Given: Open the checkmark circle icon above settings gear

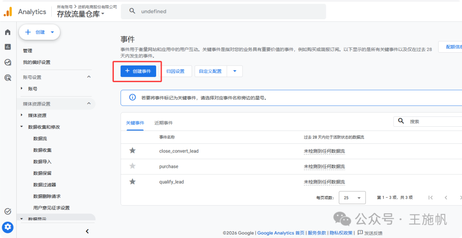Looking at the screenshot, I should click(x=8, y=211).
